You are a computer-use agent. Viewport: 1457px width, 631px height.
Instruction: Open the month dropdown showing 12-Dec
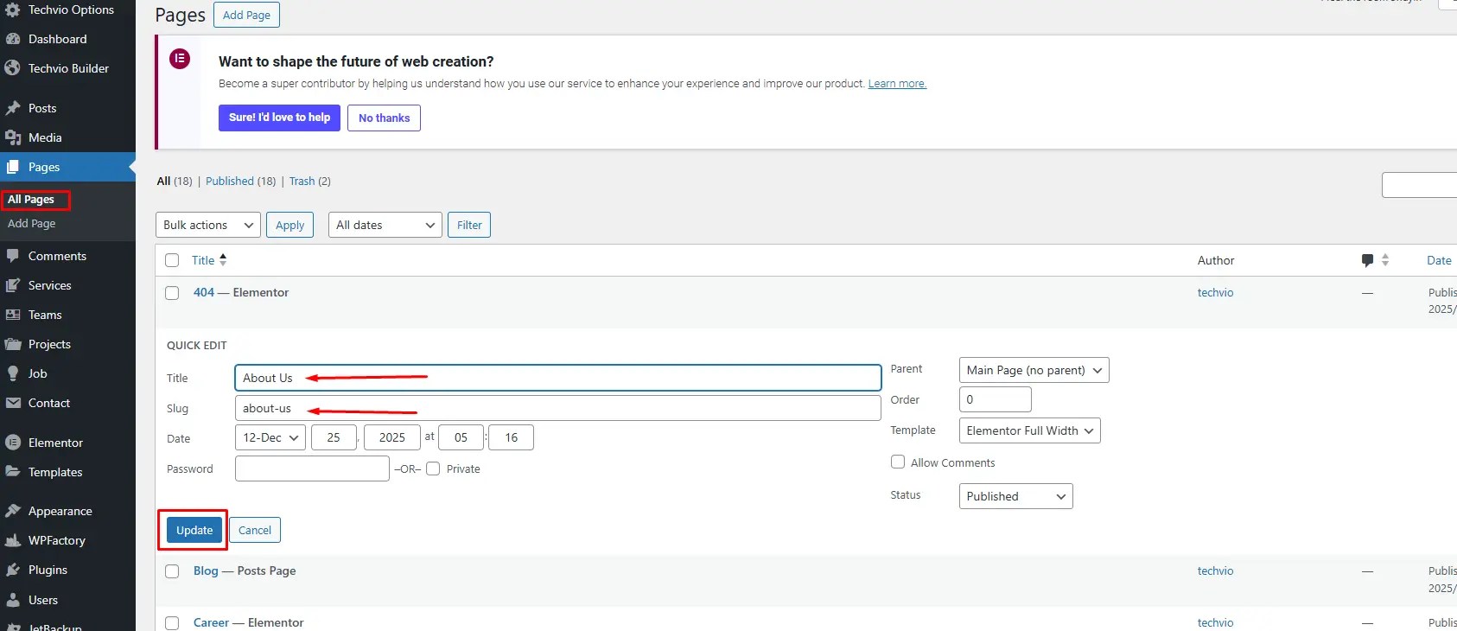(x=270, y=437)
